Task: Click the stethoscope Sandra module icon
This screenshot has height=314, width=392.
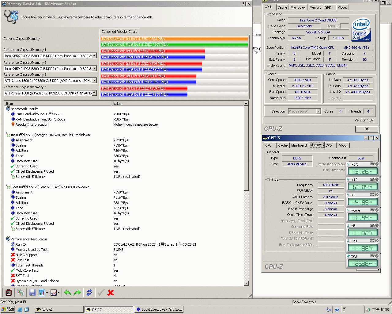Action: click(11, 17)
